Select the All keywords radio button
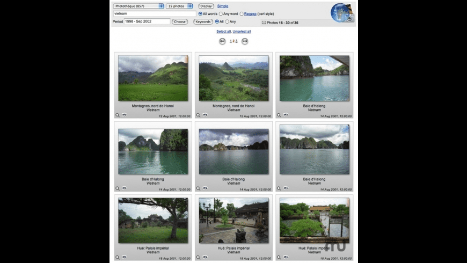The height and width of the screenshot is (263, 467). [x=217, y=21]
